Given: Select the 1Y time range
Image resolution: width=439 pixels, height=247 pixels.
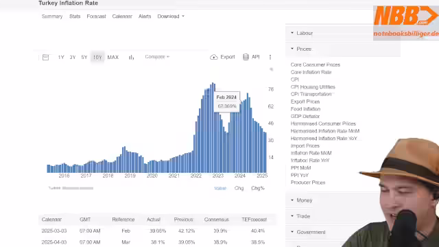Looking at the screenshot, I should (61, 57).
